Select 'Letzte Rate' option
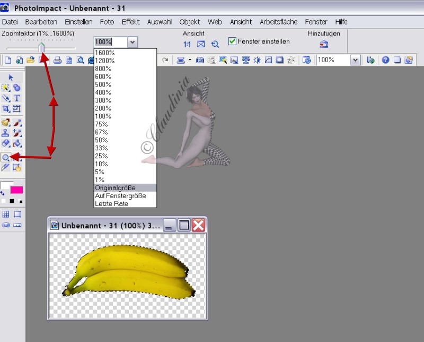The width and height of the screenshot is (424, 342). (x=125, y=203)
